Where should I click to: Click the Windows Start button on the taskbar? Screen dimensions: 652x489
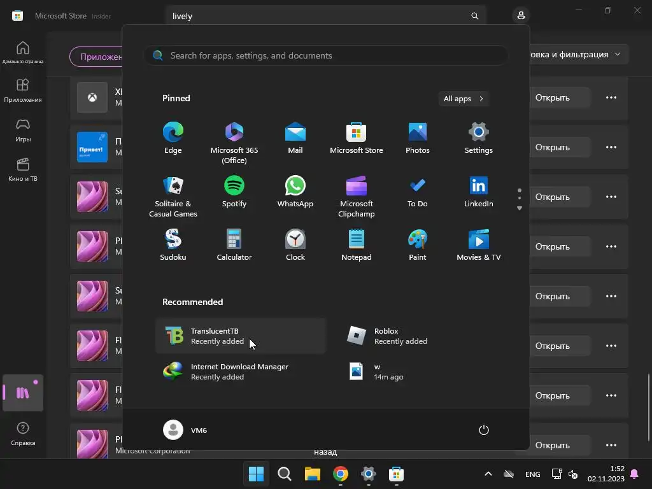(256, 474)
